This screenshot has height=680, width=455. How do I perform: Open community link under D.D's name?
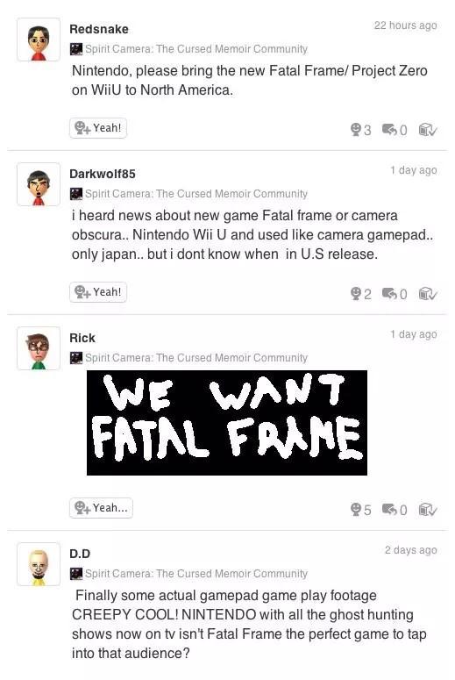click(189, 573)
